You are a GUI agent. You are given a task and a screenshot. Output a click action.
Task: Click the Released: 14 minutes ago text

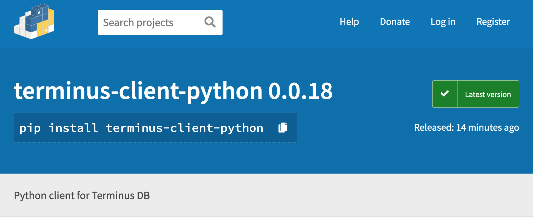pos(466,128)
